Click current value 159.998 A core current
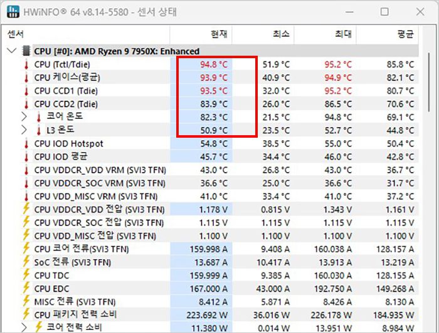Image resolution: width=439 pixels, height=333 pixels. [209, 249]
